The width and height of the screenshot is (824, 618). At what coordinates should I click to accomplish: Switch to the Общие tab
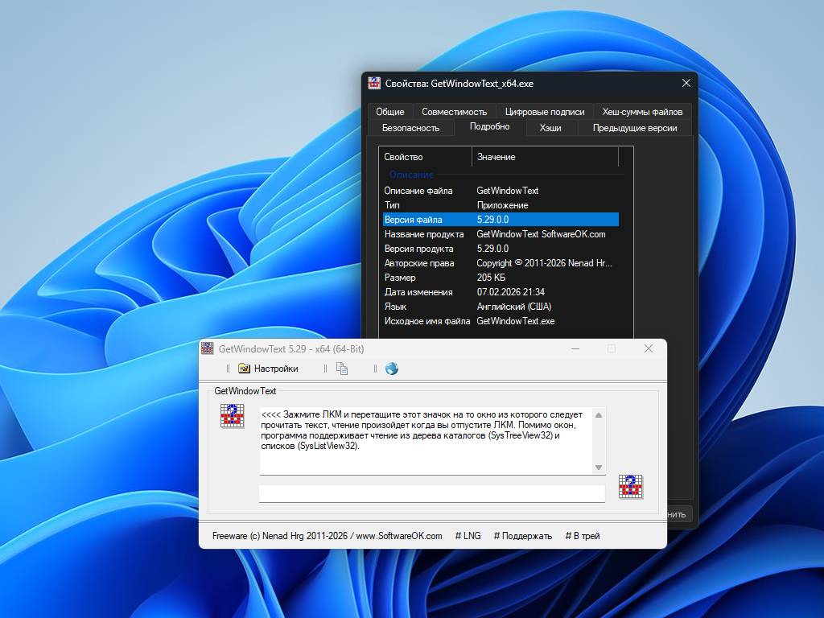[390, 112]
